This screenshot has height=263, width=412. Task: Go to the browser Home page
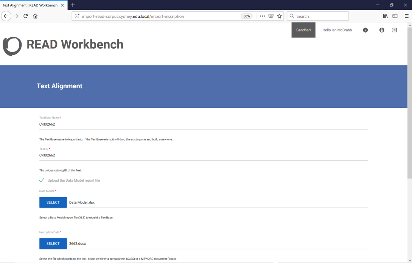coord(36,16)
